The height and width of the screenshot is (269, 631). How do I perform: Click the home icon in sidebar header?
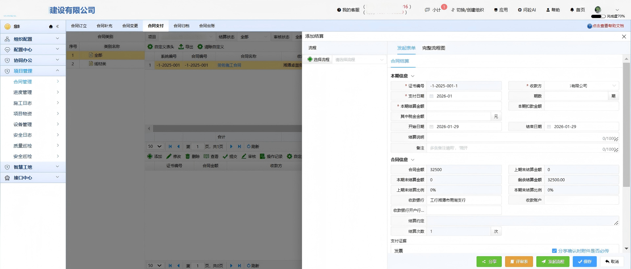pyautogui.click(x=51, y=27)
